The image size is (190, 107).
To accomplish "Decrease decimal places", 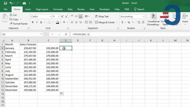I will point(143,22).
